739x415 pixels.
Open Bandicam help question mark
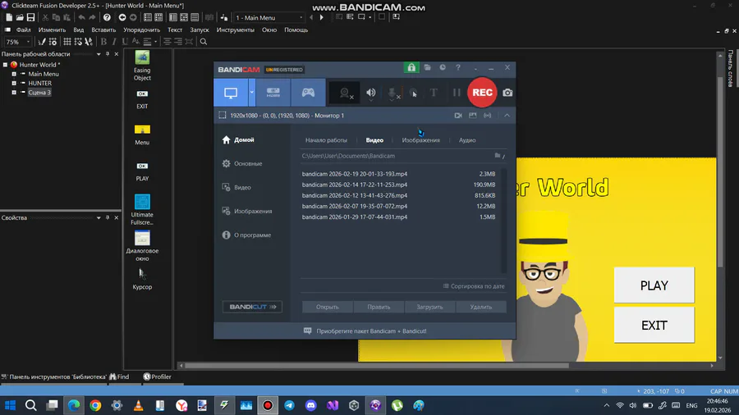(x=458, y=67)
